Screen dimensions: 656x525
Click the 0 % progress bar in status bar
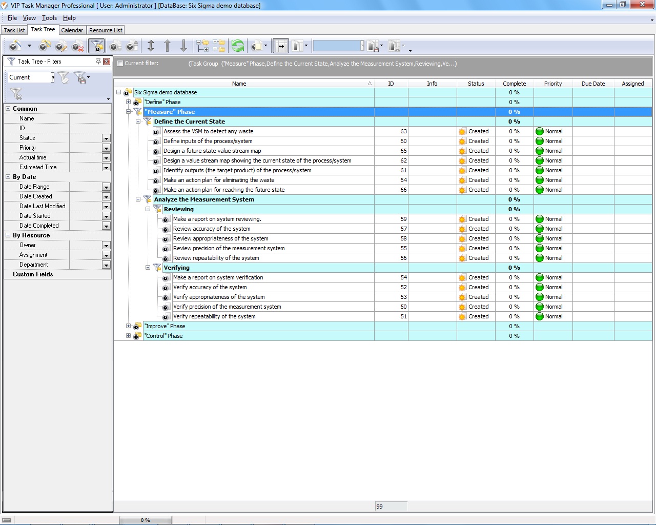pyautogui.click(x=146, y=520)
